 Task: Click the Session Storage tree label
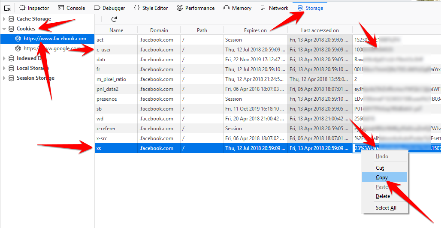click(x=36, y=78)
